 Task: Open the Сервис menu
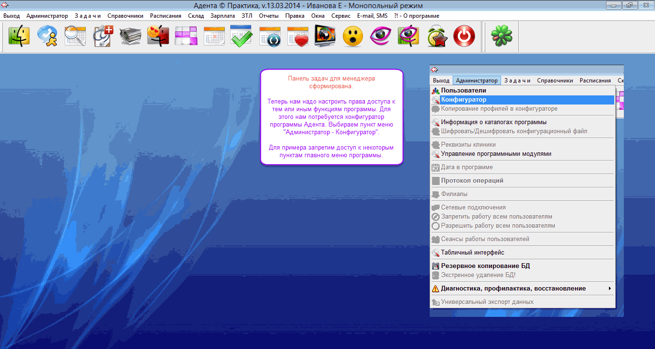click(340, 16)
